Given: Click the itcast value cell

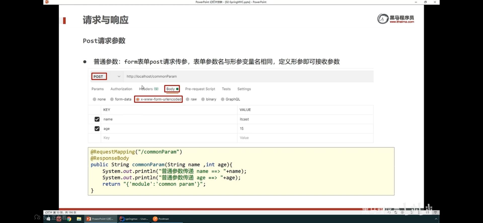Looking at the screenshot, I should click(305, 119).
